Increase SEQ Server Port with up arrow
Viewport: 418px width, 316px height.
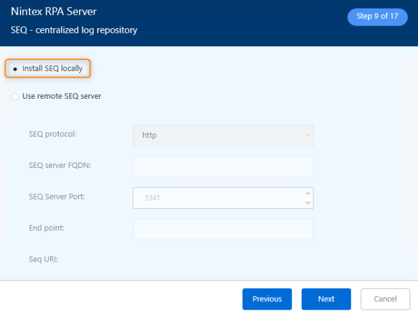click(x=308, y=194)
